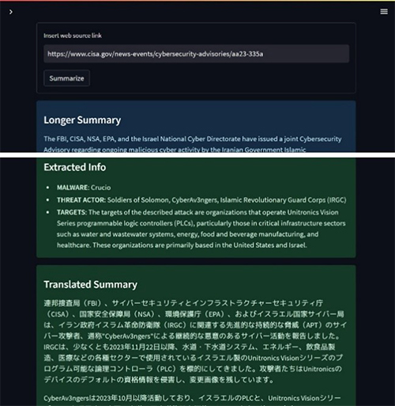Click the MALWARE: Crucio bullet

(x=84, y=188)
